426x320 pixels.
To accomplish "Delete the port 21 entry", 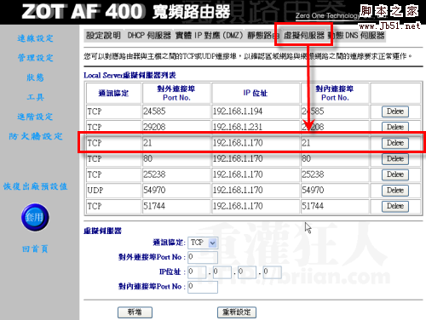I will tap(395, 143).
